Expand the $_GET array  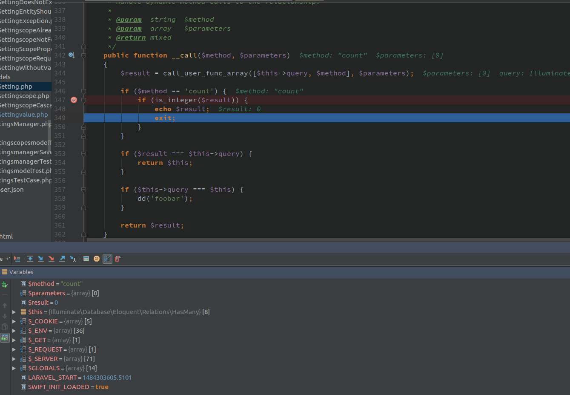[x=14, y=340]
